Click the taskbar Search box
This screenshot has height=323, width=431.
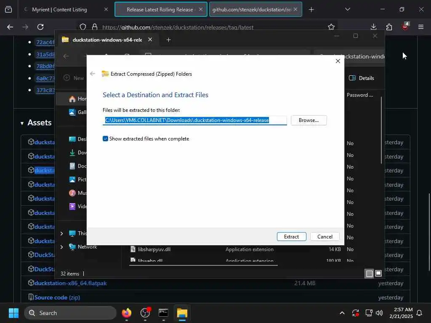[70, 313]
